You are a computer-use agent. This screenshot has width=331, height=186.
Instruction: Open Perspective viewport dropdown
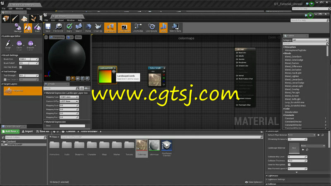(57, 37)
